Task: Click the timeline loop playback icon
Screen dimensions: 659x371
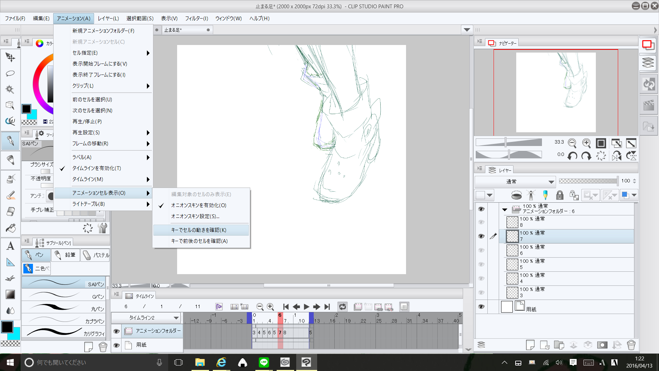Action: tap(342, 307)
